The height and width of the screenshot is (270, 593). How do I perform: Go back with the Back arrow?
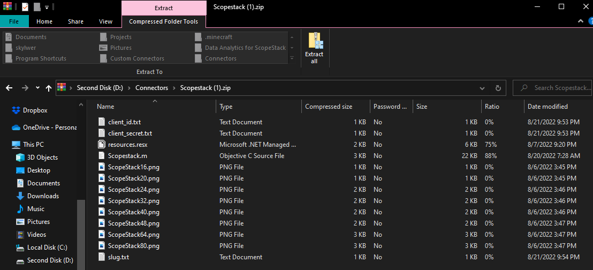coord(9,88)
